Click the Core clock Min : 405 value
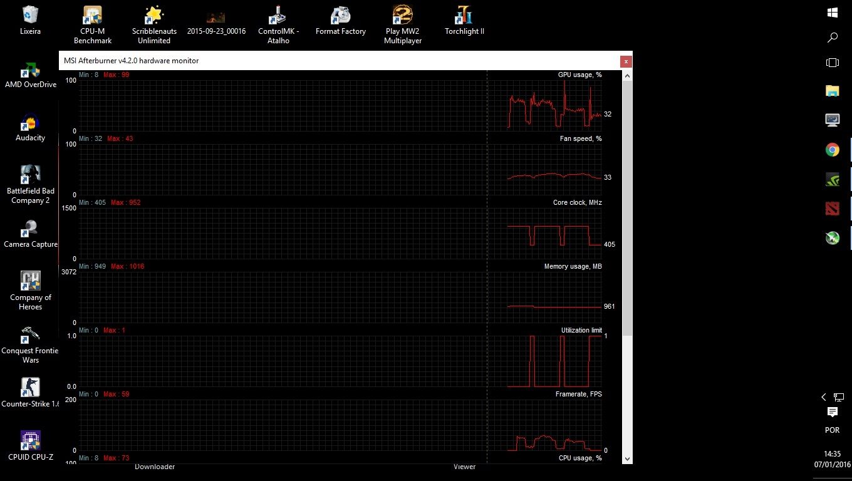The width and height of the screenshot is (852, 481). click(x=92, y=202)
